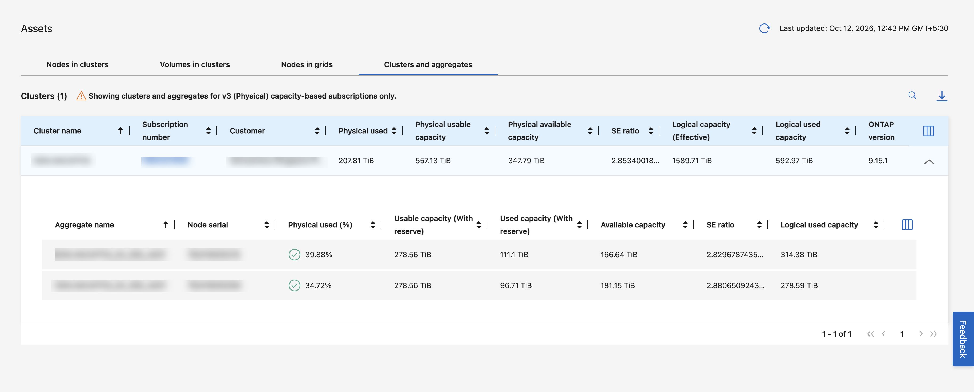Open the Feedback side button
The height and width of the screenshot is (392, 974).
(963, 339)
